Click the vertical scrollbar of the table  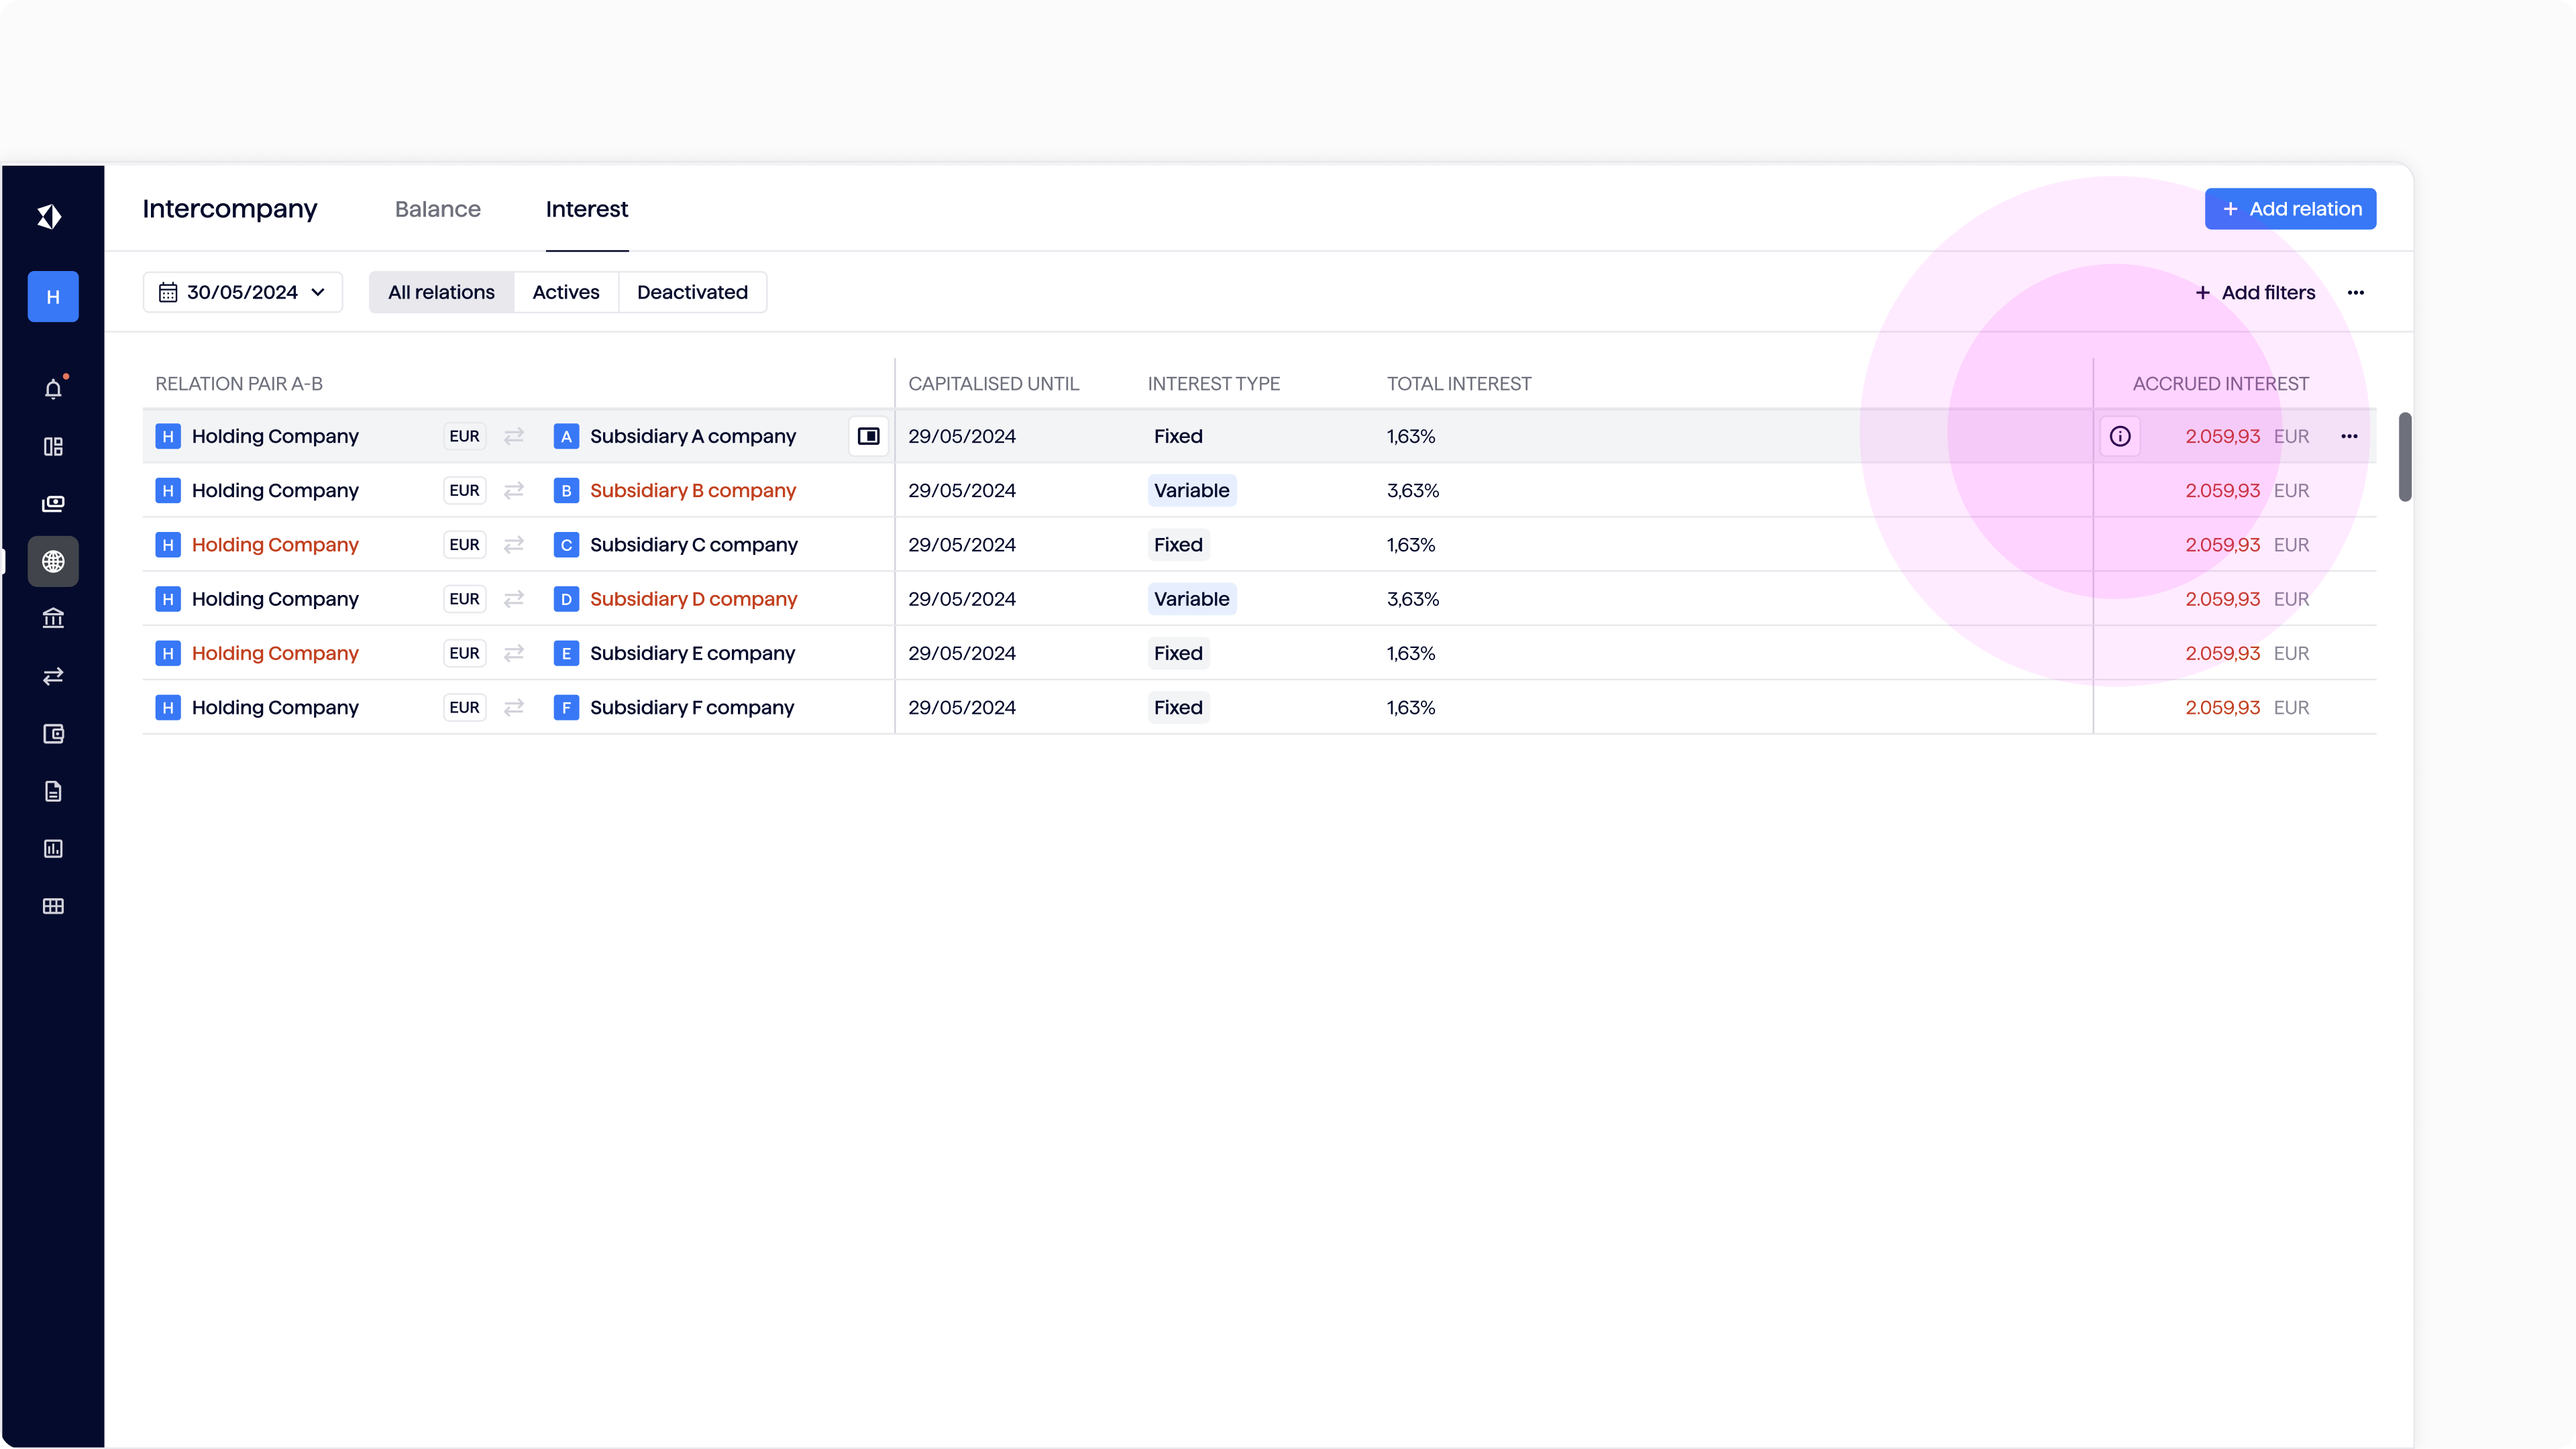[x=2405, y=456]
